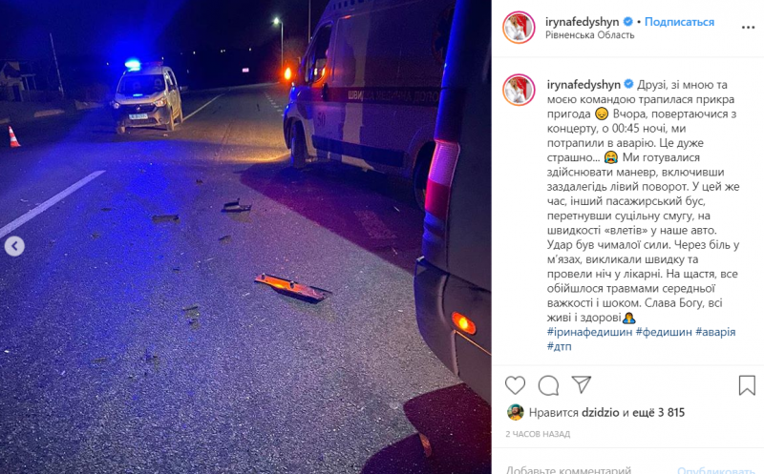
Task: Open irynafedyshyn username in header
Action: (582, 22)
